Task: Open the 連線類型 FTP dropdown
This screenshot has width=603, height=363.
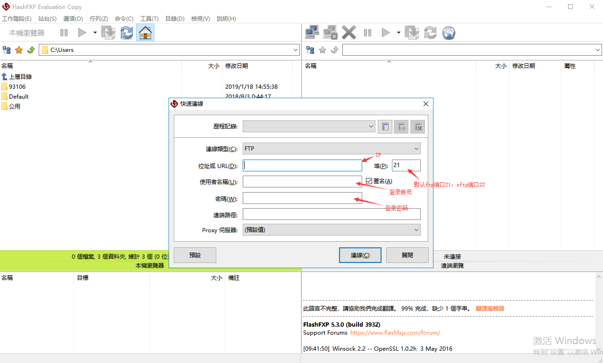Action: (331, 149)
